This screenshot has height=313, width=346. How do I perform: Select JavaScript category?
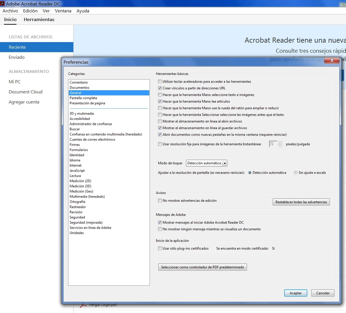[109, 171]
